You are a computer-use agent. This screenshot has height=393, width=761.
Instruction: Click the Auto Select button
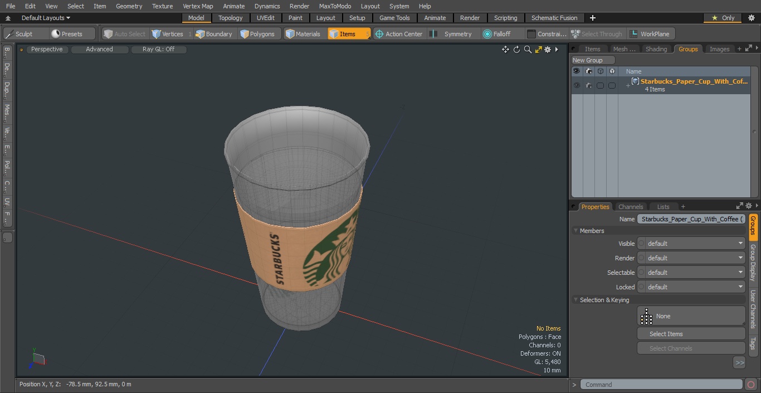pyautogui.click(x=124, y=34)
